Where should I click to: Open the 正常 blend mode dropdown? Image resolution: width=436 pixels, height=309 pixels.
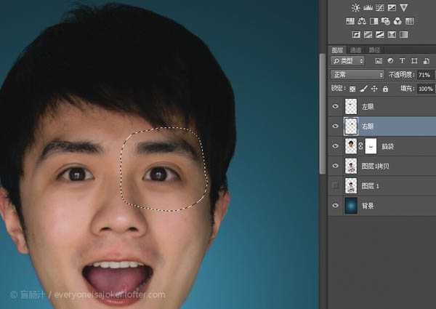358,75
